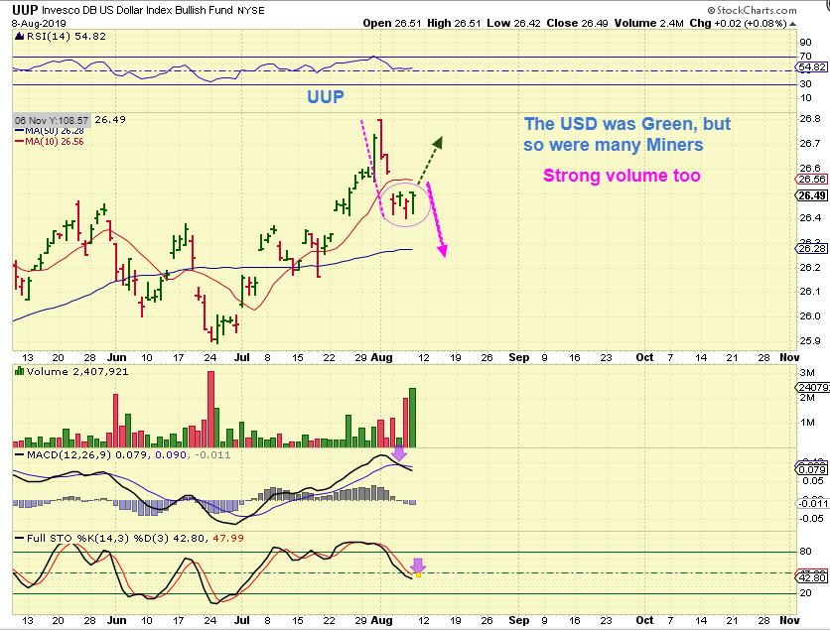Click the UUP ticker symbol in the chart header

point(24,10)
